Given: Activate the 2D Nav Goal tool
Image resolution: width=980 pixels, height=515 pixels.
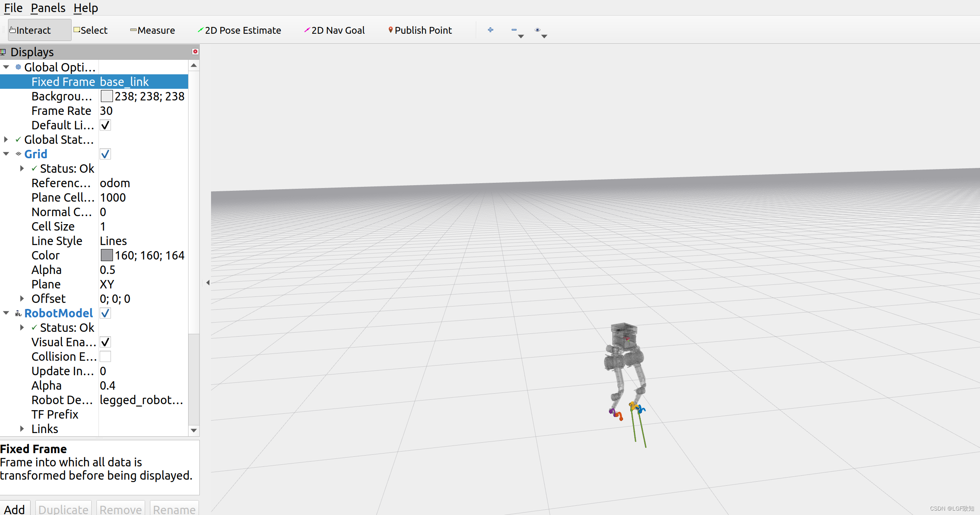Looking at the screenshot, I should click(x=334, y=30).
